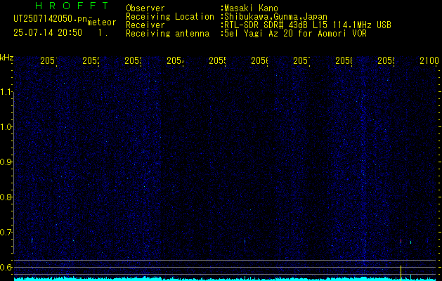Viewport: 442px width, 281px height.
Task: Click the 2052 time marker
Action: [91, 60]
